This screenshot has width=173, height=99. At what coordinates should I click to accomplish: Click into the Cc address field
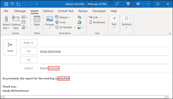[x=105, y=60]
